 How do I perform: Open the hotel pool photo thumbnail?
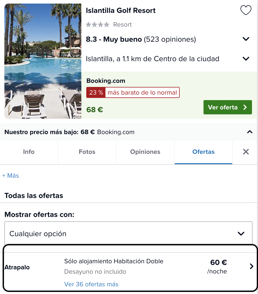43,61
